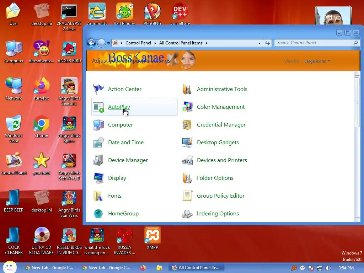Screen dimensions: 364x273
Task: Select the BEEP BEEP desktop icon
Action: pos(14,201)
